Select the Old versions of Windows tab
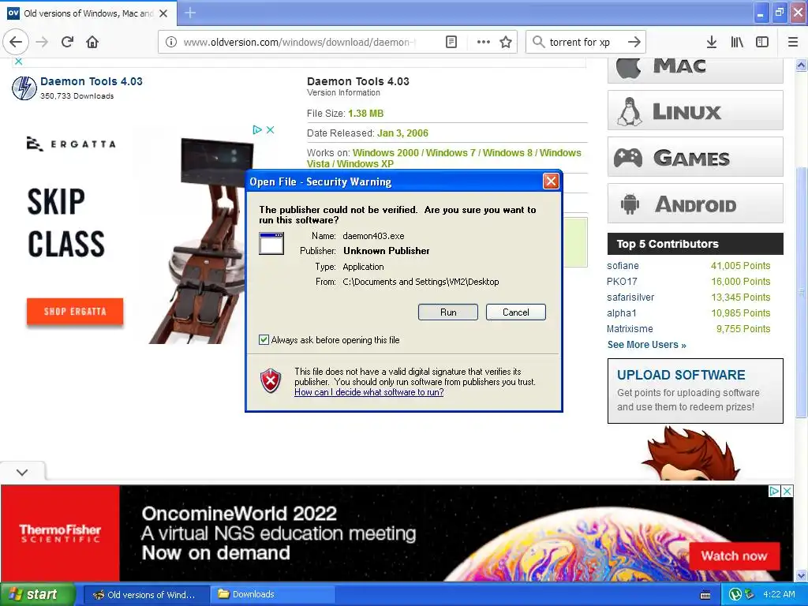 coord(88,13)
